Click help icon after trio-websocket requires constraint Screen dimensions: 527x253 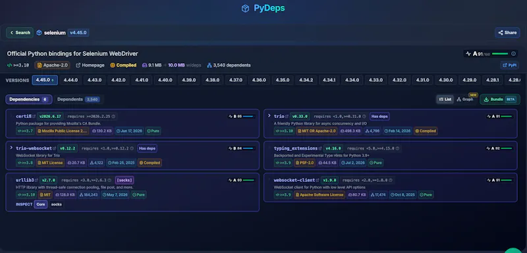click(x=132, y=148)
